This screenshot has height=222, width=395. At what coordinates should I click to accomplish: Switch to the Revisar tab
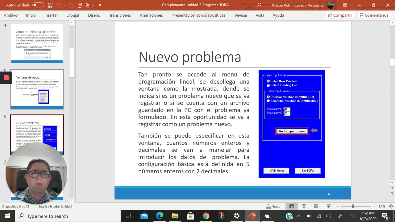[x=241, y=15]
